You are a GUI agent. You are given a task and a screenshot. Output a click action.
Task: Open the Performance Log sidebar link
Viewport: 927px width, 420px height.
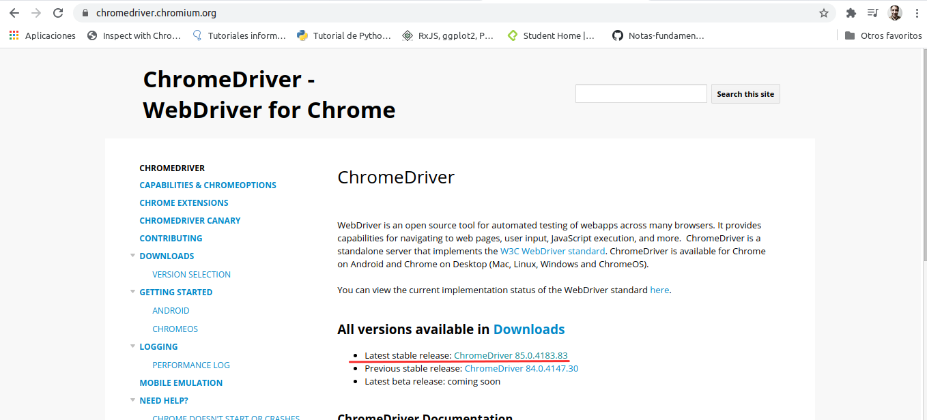click(191, 365)
